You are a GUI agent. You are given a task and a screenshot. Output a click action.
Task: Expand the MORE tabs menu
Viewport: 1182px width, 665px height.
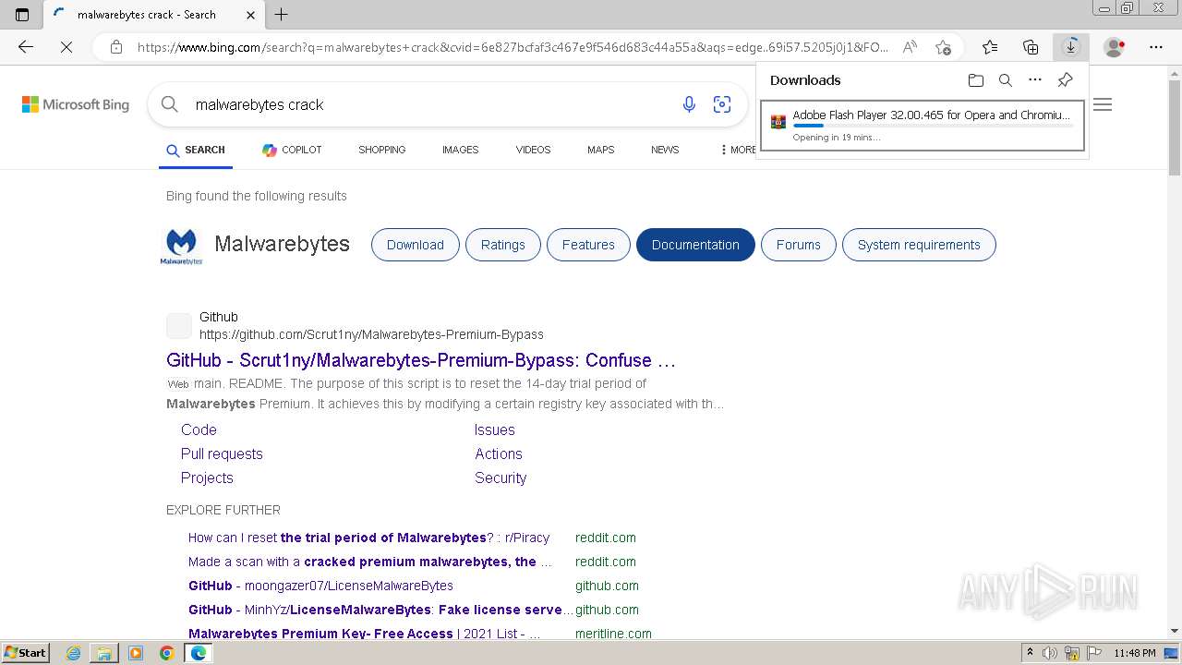coord(737,150)
